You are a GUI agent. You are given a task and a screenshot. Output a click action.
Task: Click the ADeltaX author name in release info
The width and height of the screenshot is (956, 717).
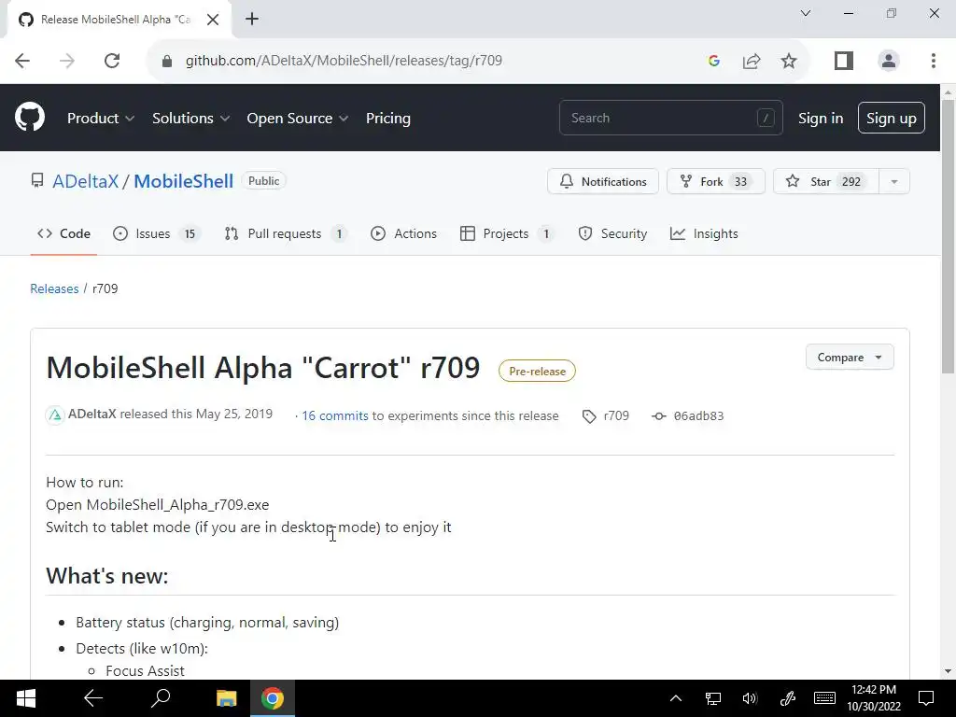(92, 414)
